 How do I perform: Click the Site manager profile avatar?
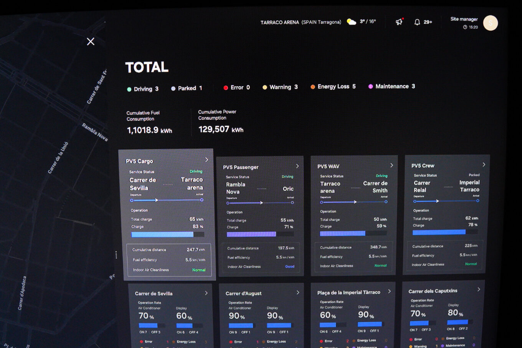pyautogui.click(x=491, y=23)
